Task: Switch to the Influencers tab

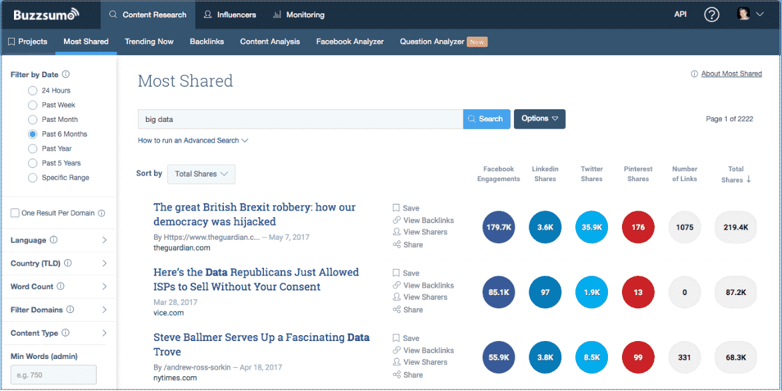Action: (230, 15)
